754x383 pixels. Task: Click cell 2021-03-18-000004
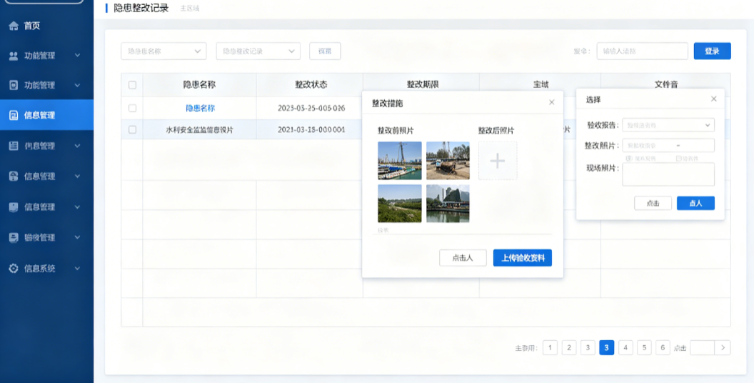[311, 129]
